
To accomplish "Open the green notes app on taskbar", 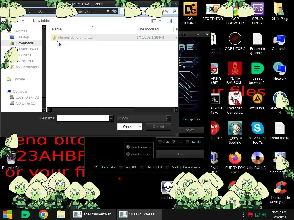I will tap(25, 214).
